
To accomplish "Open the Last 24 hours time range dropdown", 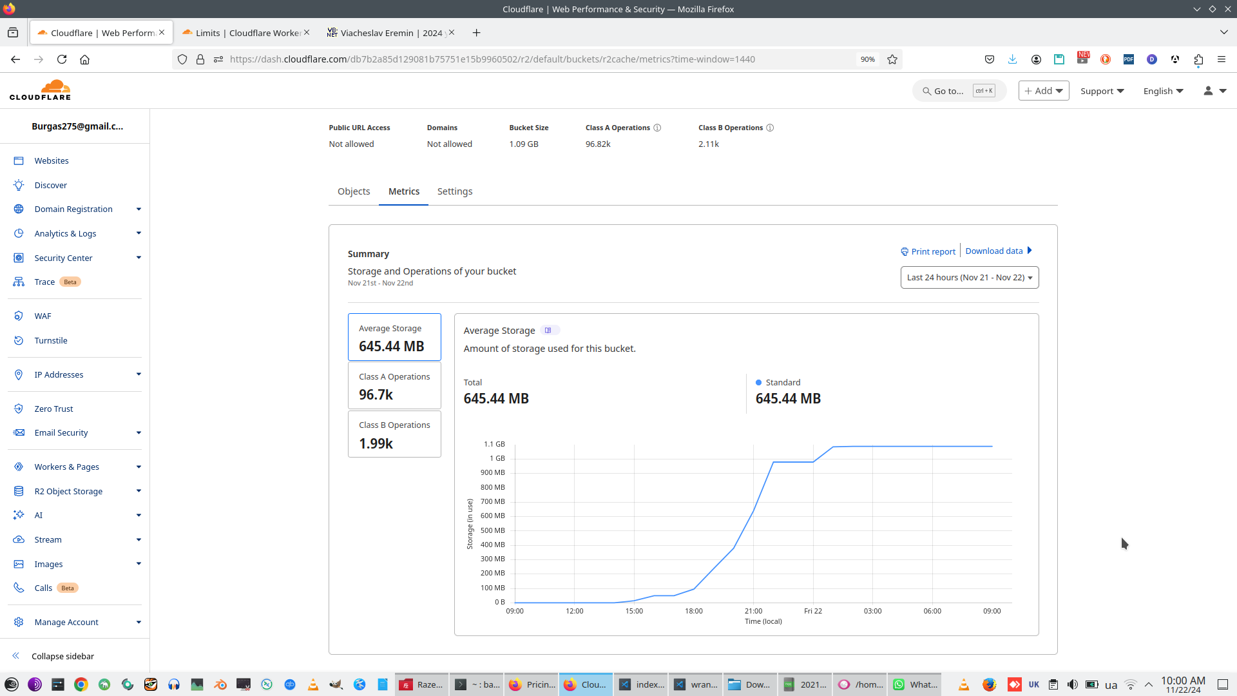I will pyautogui.click(x=969, y=278).
